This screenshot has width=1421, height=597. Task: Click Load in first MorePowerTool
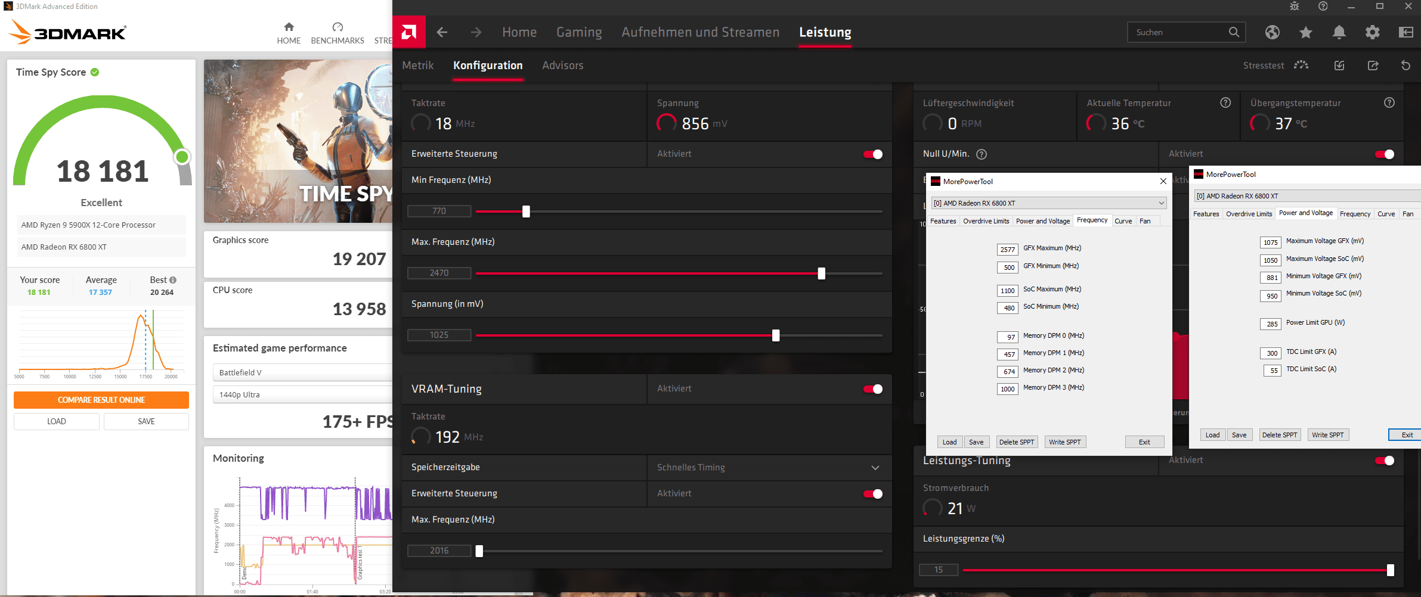click(x=949, y=442)
